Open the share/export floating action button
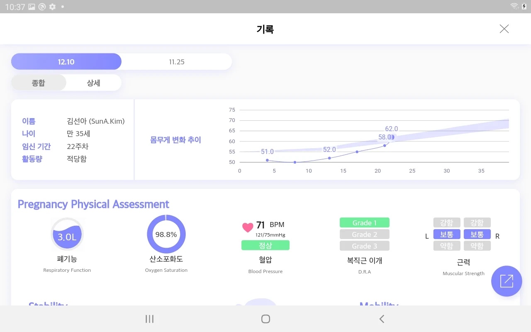This screenshot has width=531, height=332. pos(507,281)
